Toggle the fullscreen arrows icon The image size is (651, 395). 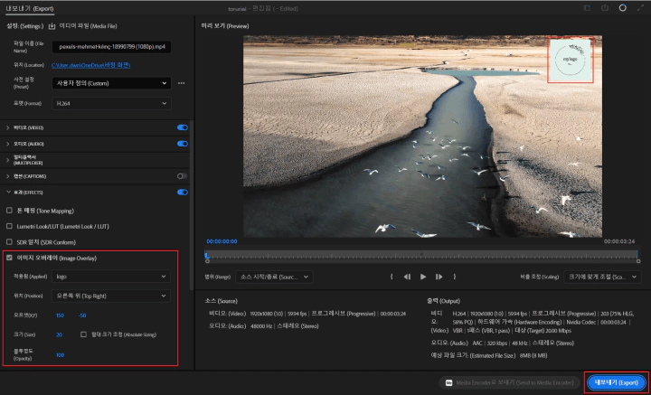(640, 8)
